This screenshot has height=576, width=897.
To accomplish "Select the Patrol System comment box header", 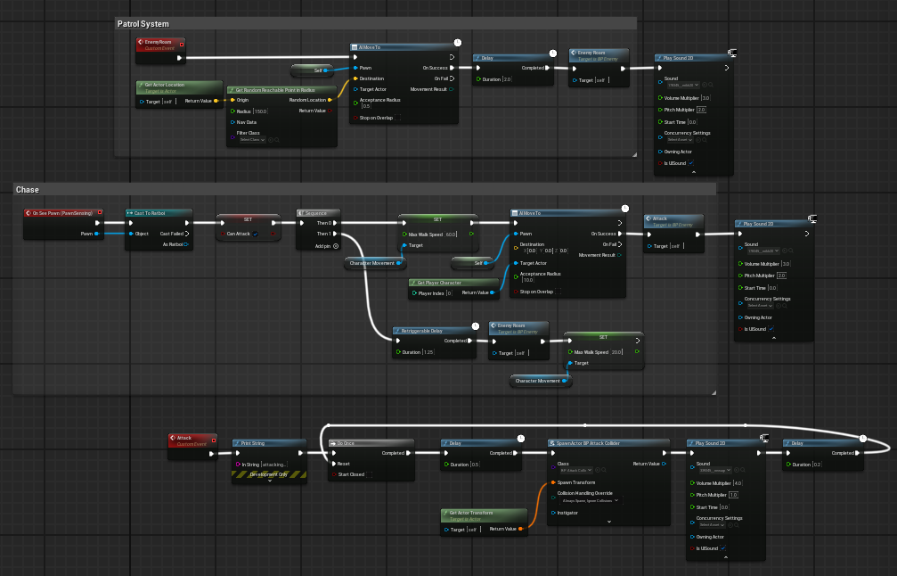I will [375, 23].
